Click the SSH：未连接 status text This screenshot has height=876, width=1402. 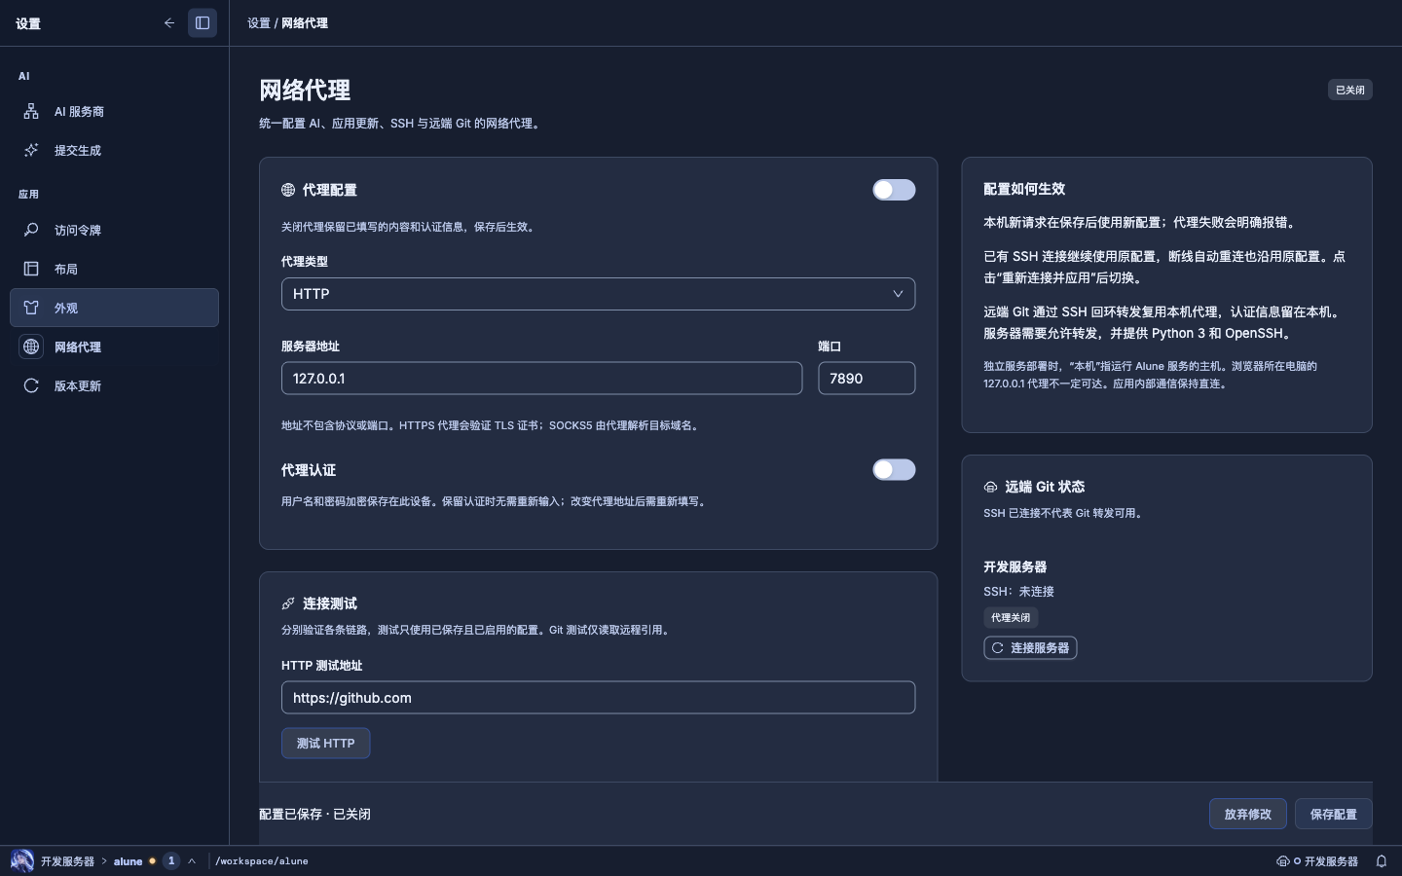click(x=1018, y=592)
